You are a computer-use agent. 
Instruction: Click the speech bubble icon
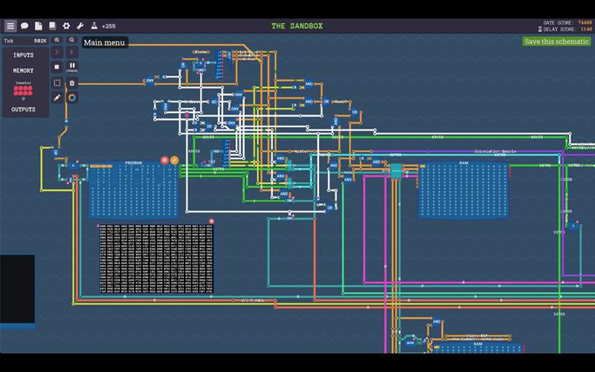(x=25, y=26)
